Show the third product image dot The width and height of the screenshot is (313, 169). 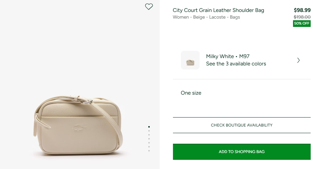(149, 135)
